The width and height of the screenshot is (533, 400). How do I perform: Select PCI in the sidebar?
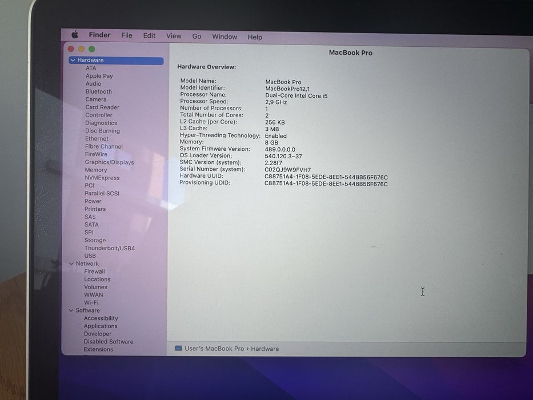point(89,185)
